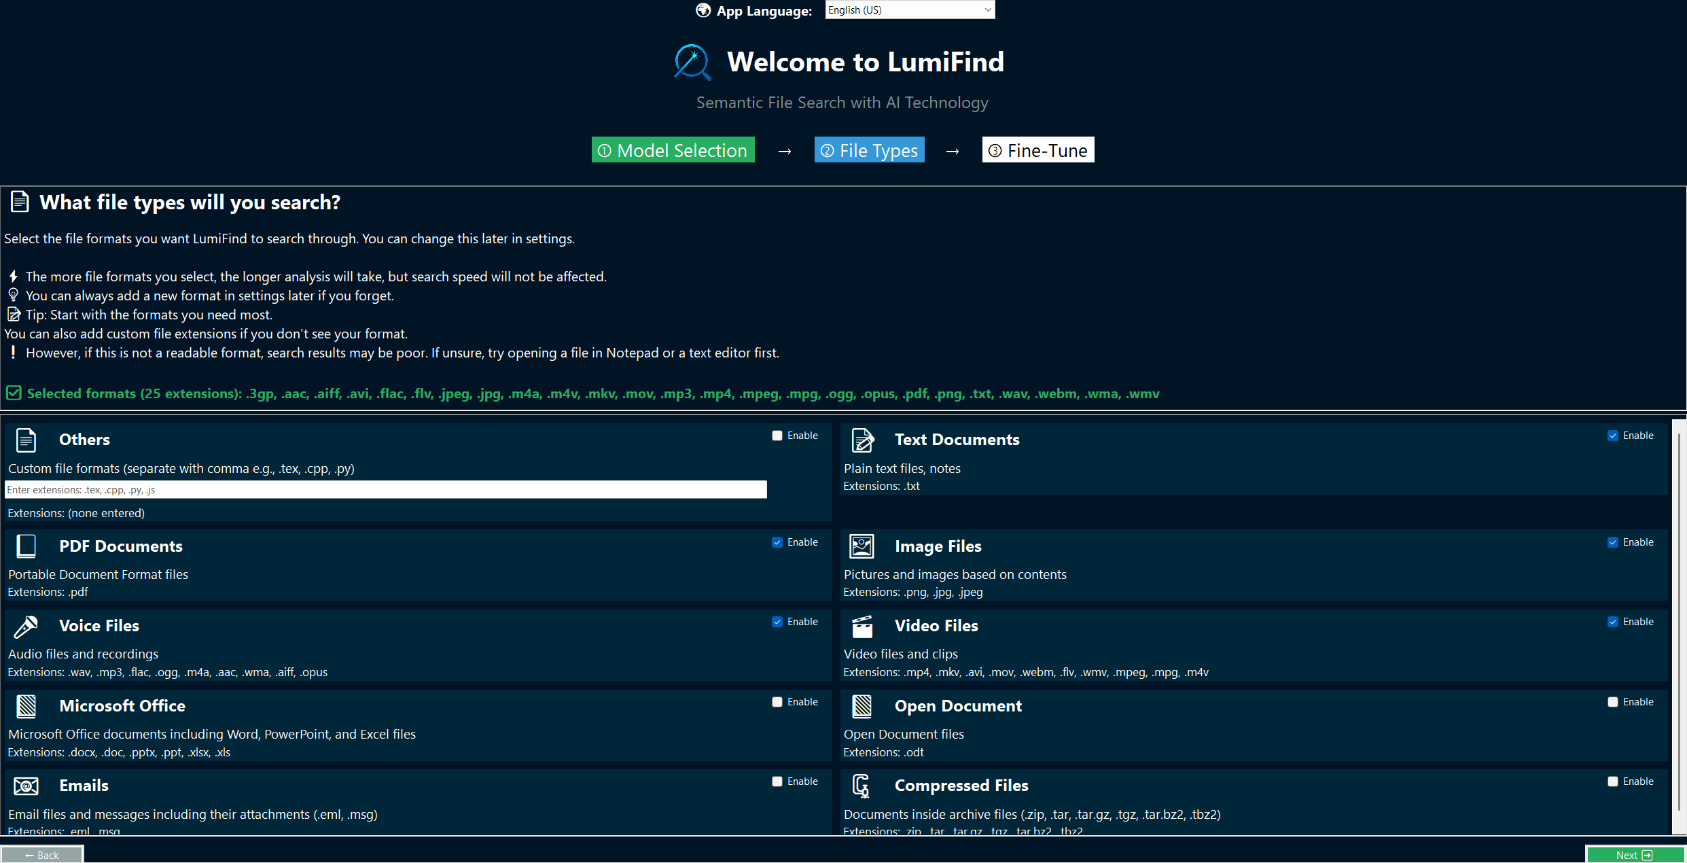
Task: Click the Compressed Files clamp icon
Action: pyautogui.click(x=861, y=786)
